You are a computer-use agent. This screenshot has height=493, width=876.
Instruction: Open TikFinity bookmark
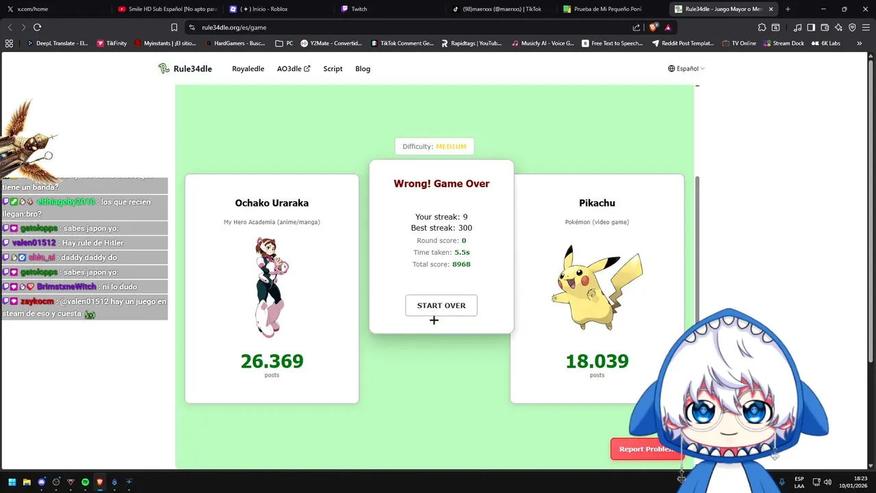(x=112, y=43)
